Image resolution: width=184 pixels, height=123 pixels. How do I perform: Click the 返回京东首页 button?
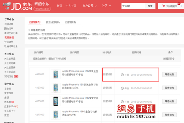pos(42,9)
